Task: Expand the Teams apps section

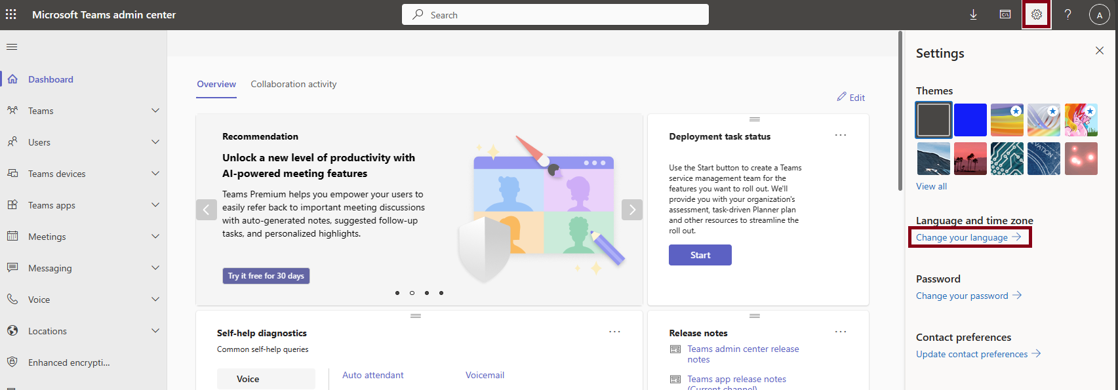Action: [155, 205]
